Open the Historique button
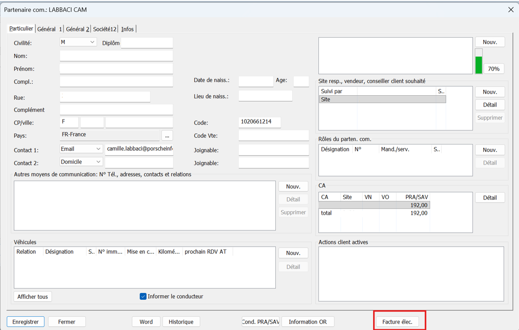The image size is (519, 330). 181,322
